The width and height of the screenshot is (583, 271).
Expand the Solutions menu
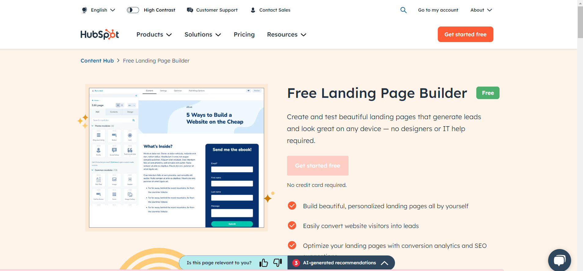pyautogui.click(x=203, y=34)
